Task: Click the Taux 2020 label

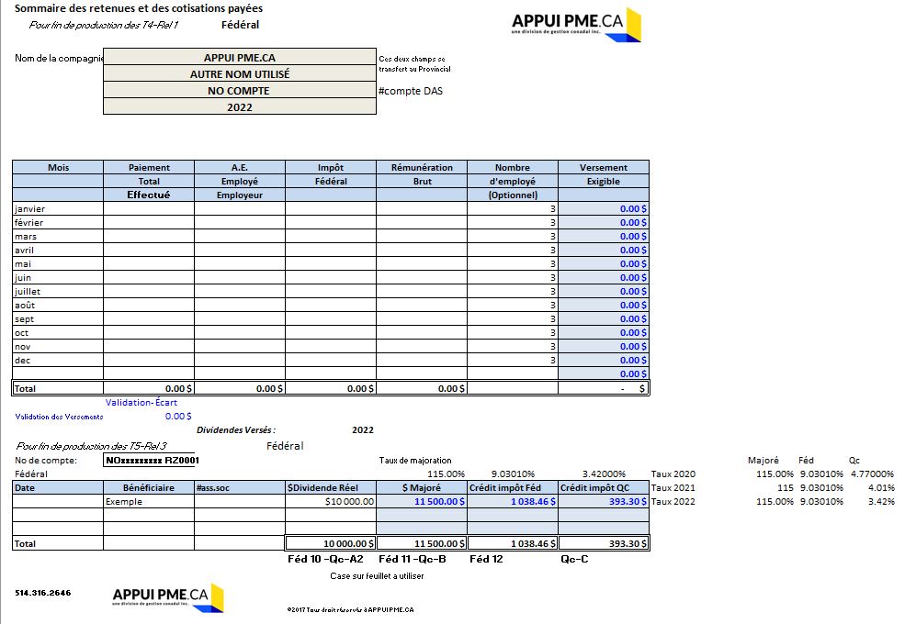Action: click(673, 474)
